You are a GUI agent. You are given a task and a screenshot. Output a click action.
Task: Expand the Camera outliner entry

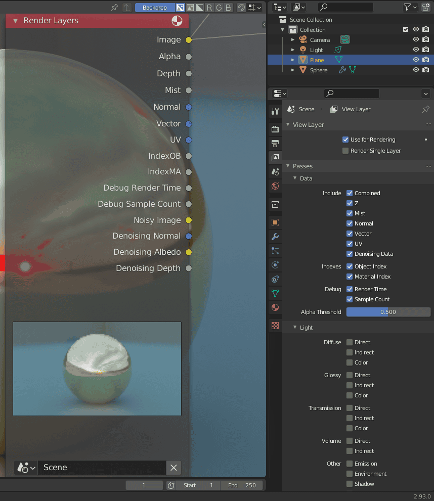(292, 39)
